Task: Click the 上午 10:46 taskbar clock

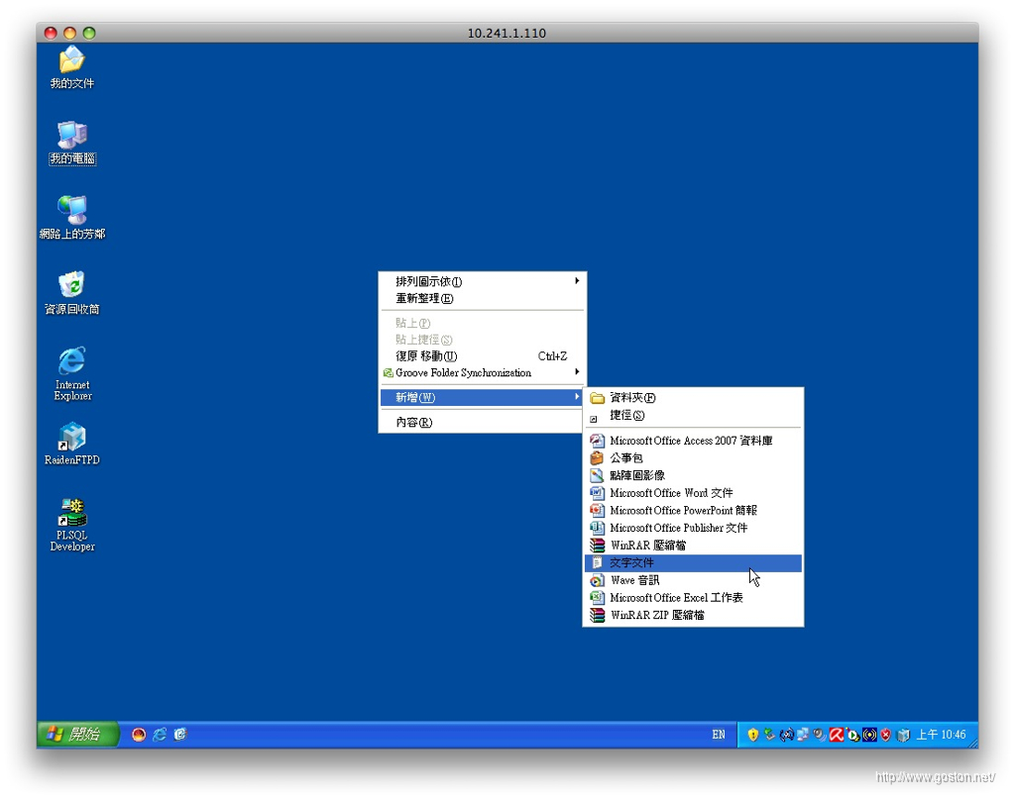Action: [942, 735]
